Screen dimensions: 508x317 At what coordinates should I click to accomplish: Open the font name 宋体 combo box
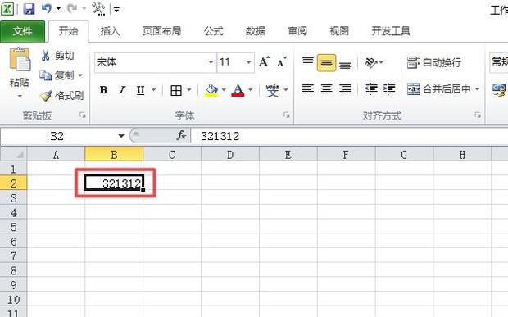(x=155, y=62)
